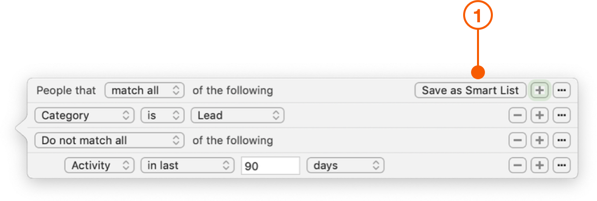Screen dimensions: 597x201
Task: Open the Lead value dropdown
Action: click(x=238, y=115)
